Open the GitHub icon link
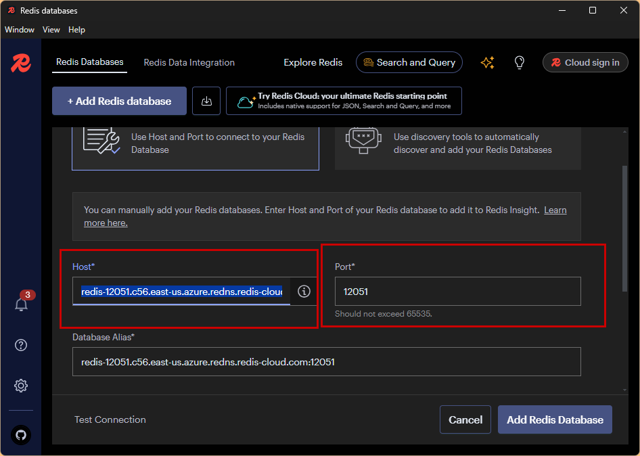Image resolution: width=640 pixels, height=456 pixels. click(21, 435)
